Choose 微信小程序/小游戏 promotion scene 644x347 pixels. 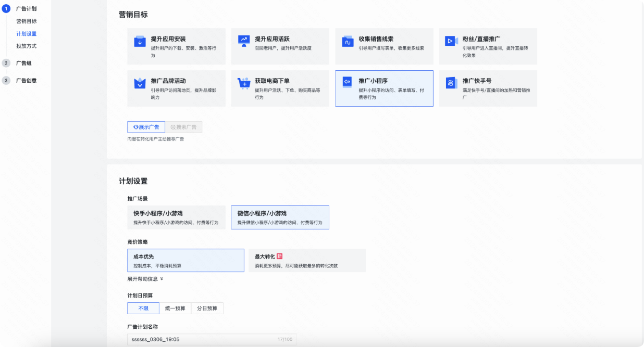[x=280, y=217]
